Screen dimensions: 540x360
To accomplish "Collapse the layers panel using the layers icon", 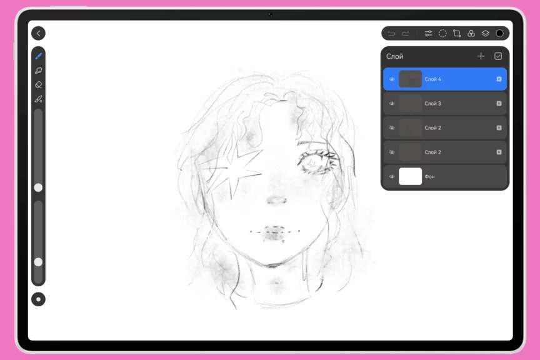I will (x=486, y=33).
